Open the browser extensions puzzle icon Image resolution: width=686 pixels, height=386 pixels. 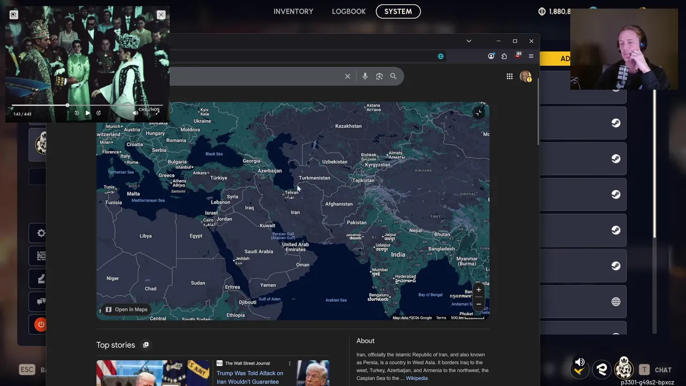(504, 56)
